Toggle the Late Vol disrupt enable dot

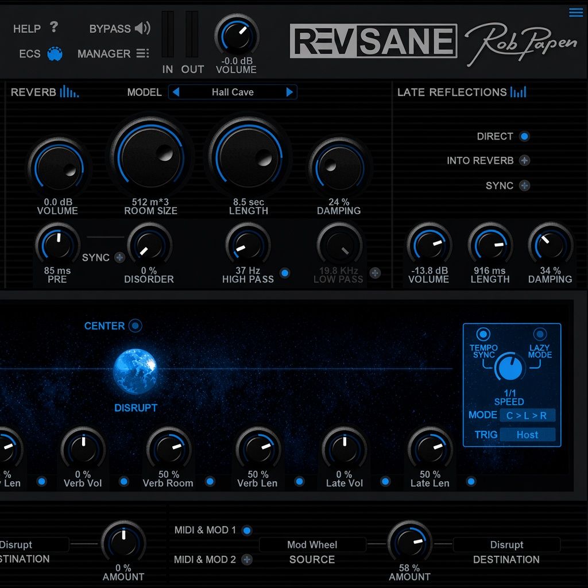[x=385, y=482]
